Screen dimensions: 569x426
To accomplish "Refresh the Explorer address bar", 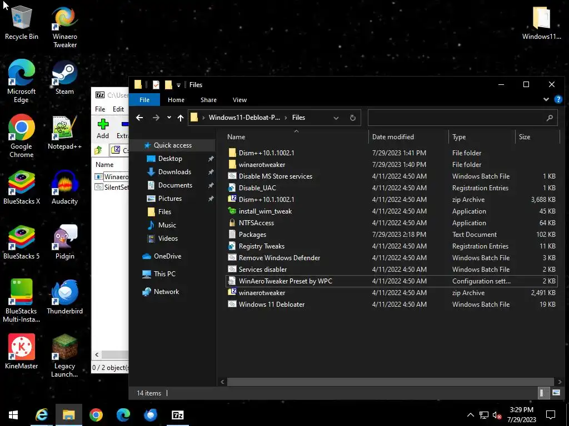I will click(x=352, y=118).
